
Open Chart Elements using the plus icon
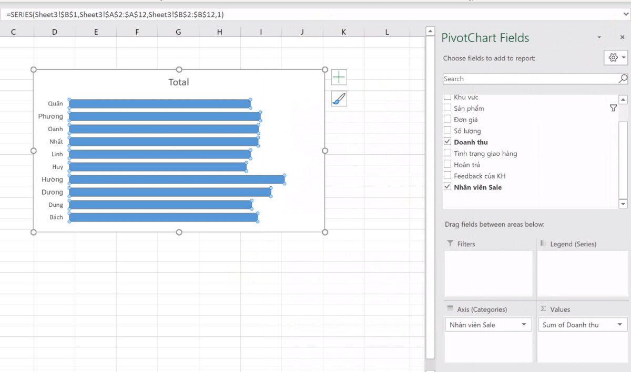tap(339, 77)
